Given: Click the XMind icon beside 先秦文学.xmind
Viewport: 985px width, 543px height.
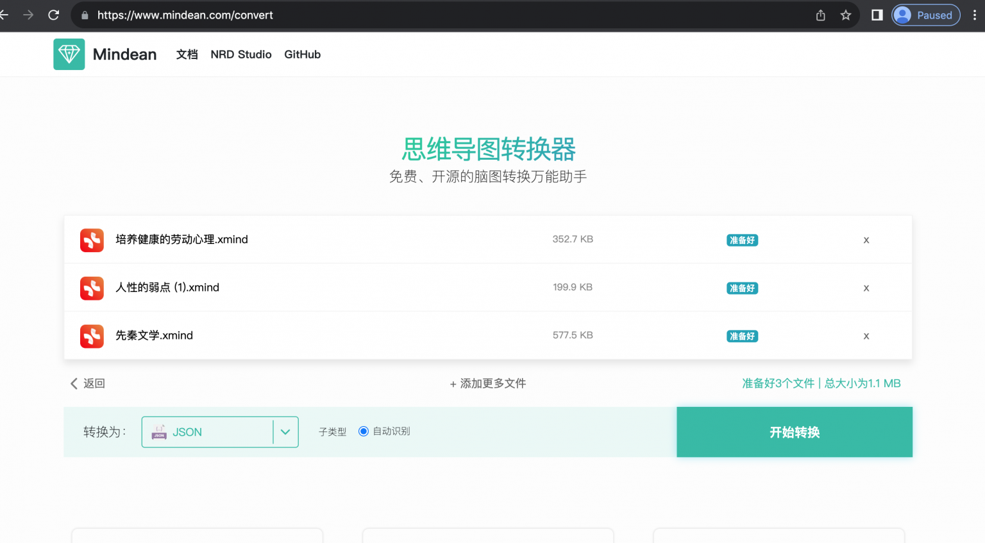Looking at the screenshot, I should pyautogui.click(x=92, y=335).
